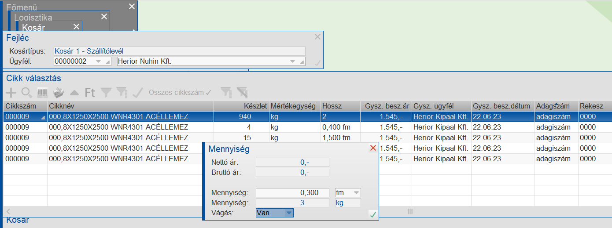Sort by Cikknév column header

[130, 106]
